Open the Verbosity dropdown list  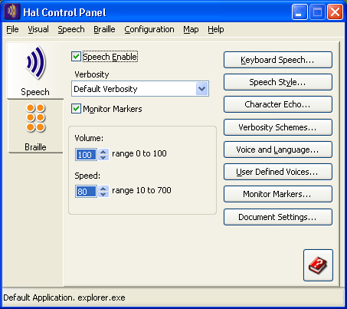pyautogui.click(x=201, y=89)
